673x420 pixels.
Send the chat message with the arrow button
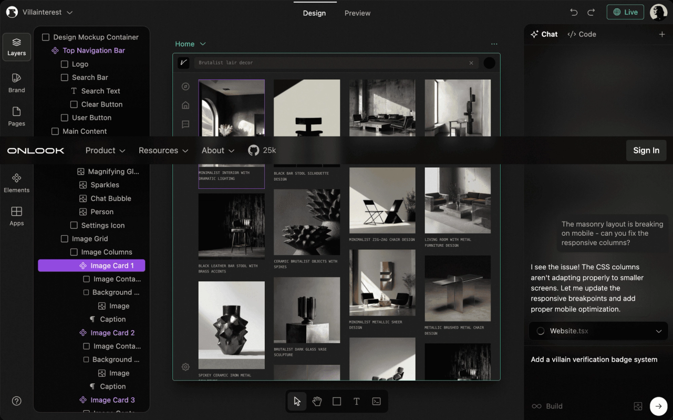click(659, 406)
